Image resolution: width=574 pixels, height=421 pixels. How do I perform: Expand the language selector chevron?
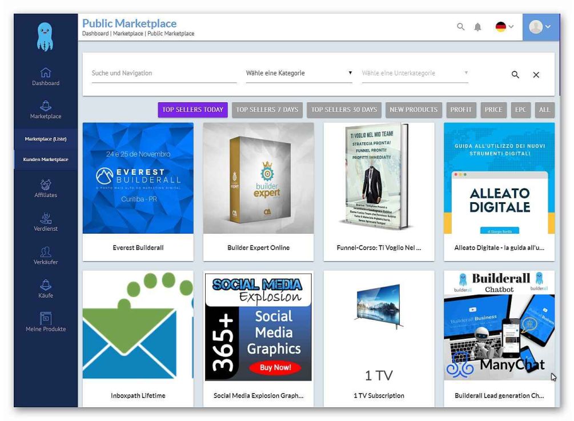coord(511,26)
